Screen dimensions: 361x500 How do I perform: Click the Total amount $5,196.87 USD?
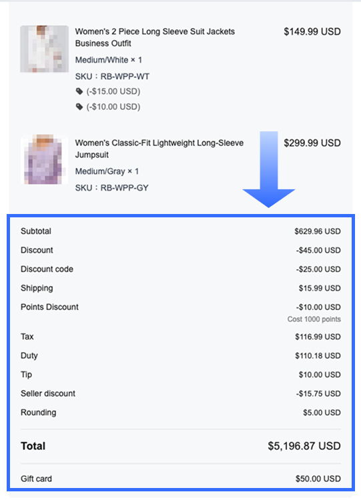point(304,446)
